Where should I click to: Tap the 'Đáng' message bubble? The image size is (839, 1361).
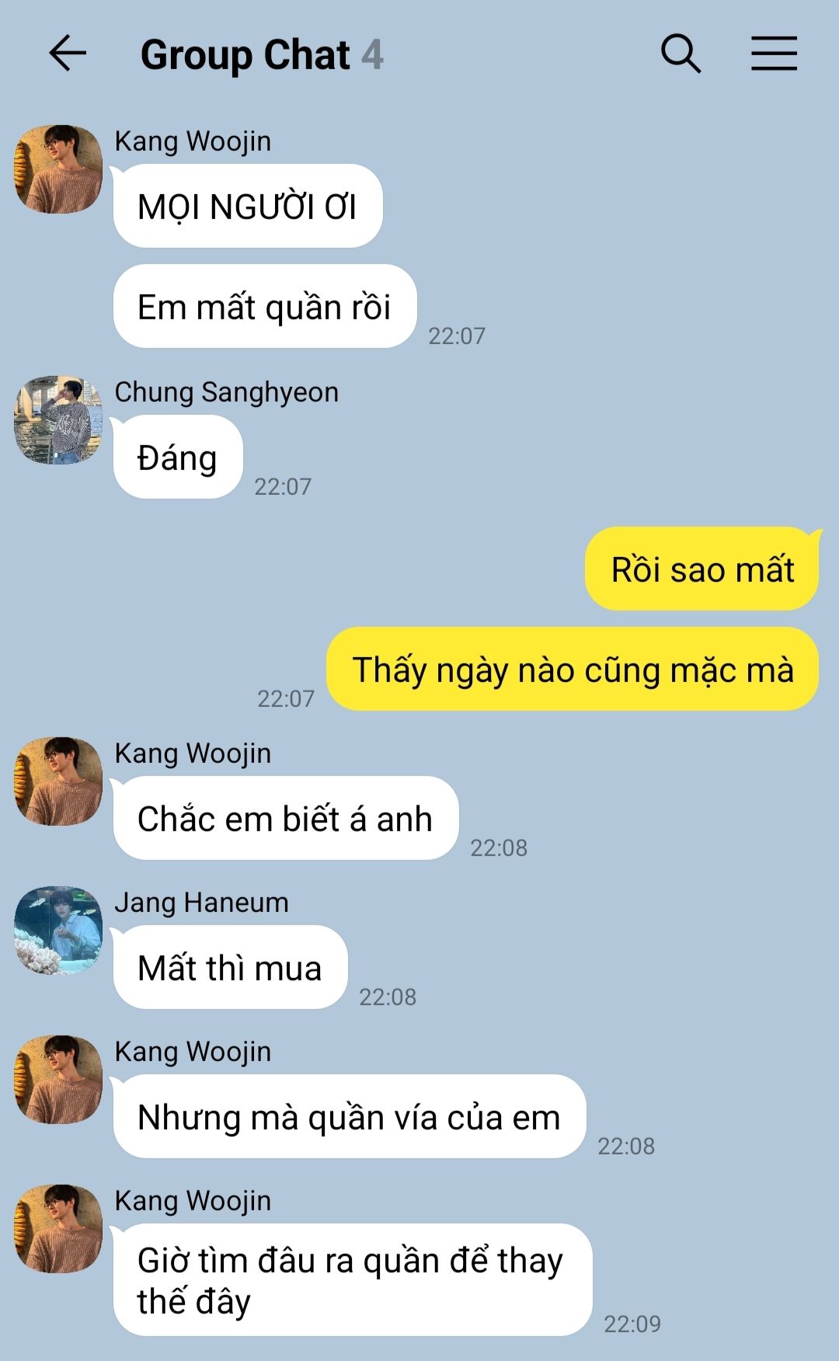178,457
